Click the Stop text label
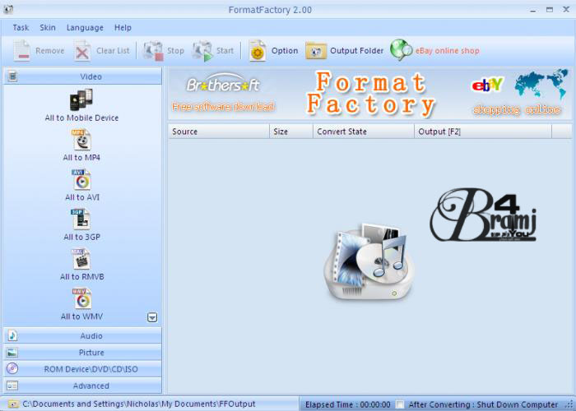Image resolution: width=576 pixels, height=411 pixels. click(x=175, y=51)
